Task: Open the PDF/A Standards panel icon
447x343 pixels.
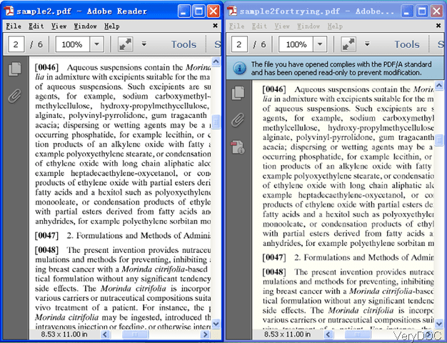Action: 238,147
